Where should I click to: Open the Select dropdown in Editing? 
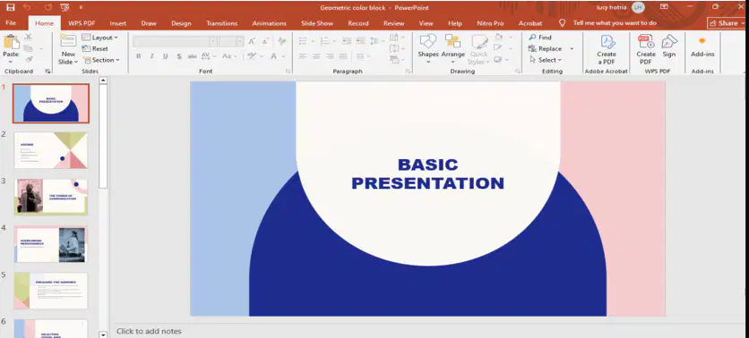coord(546,60)
